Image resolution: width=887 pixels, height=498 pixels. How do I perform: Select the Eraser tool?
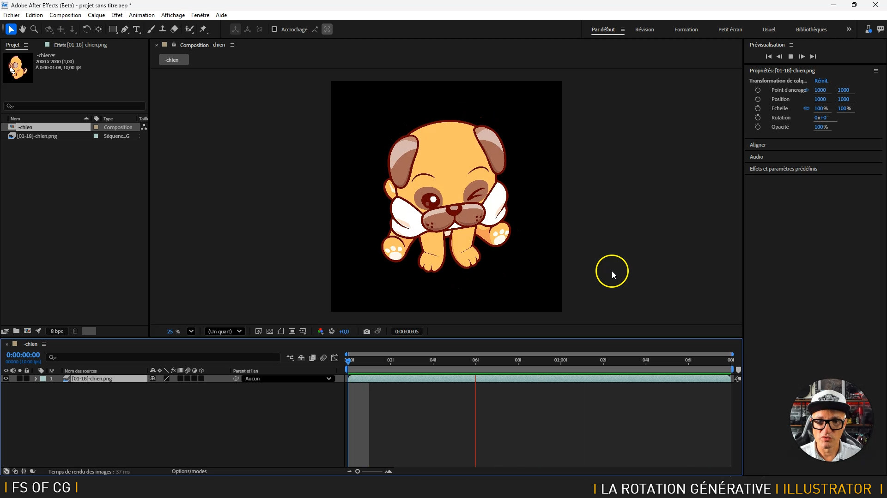click(174, 29)
